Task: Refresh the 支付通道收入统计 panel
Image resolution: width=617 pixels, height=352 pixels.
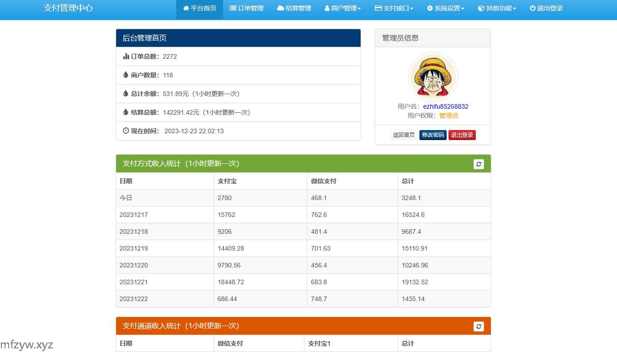Action: coord(478,326)
